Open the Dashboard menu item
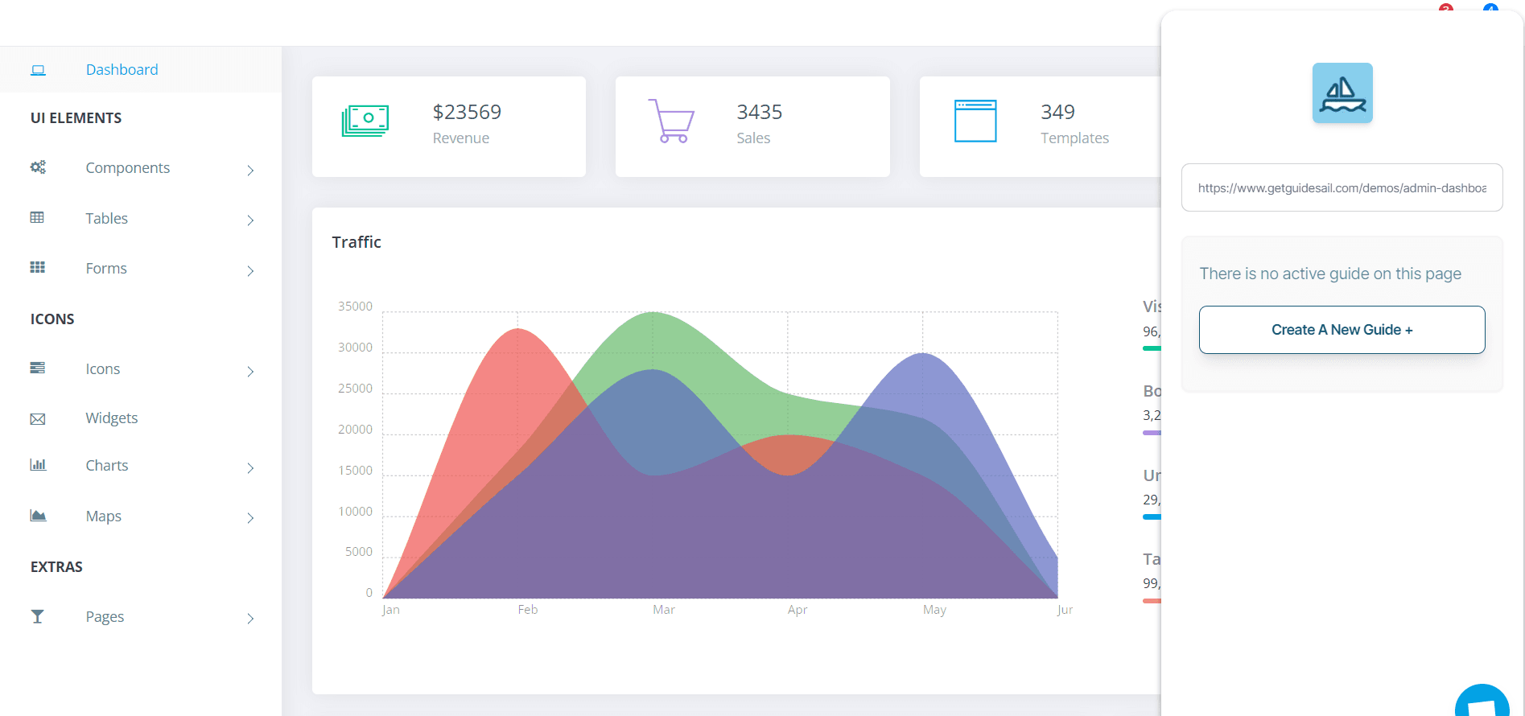The height and width of the screenshot is (716, 1525). click(x=122, y=70)
